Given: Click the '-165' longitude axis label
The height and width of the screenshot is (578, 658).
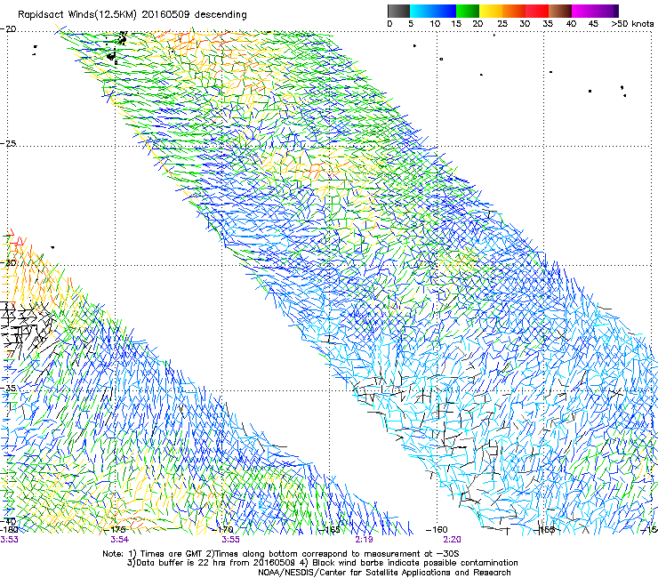Looking at the screenshot, I should point(329,529).
